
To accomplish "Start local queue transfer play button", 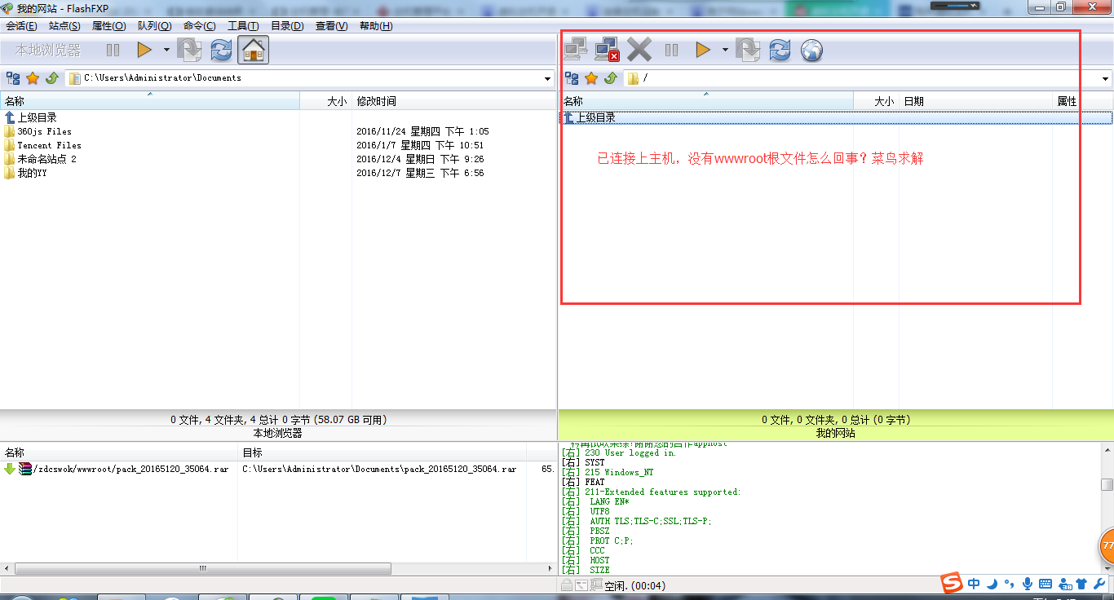I will pos(144,51).
